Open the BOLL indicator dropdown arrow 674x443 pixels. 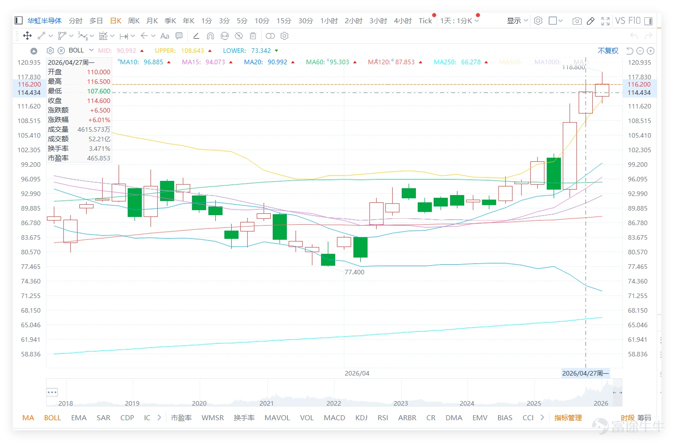tap(91, 50)
